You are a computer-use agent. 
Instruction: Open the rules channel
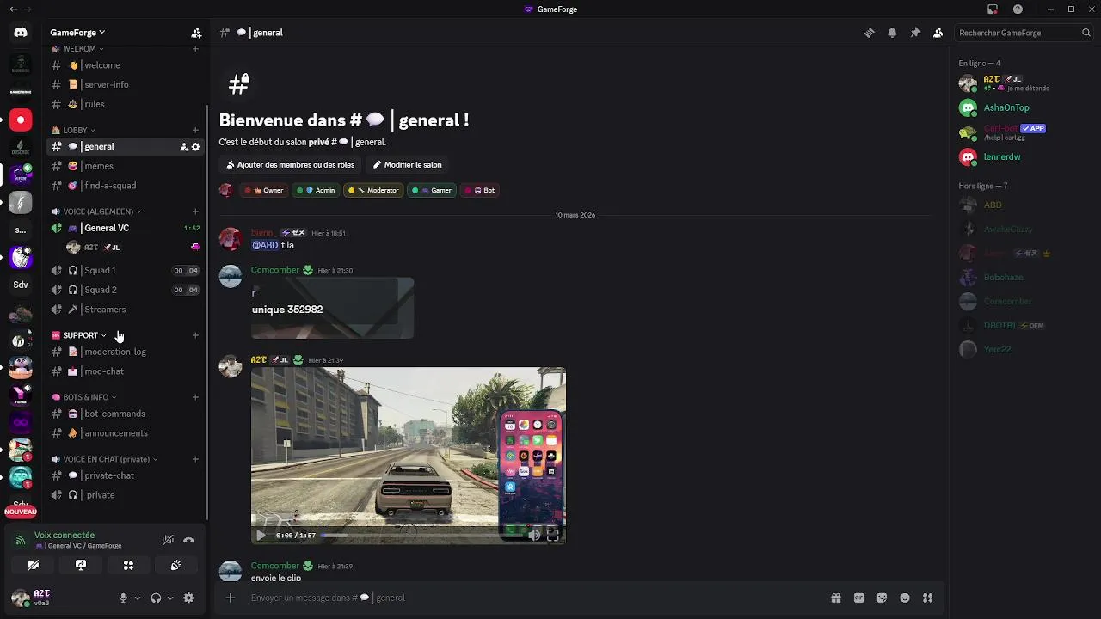[125, 104]
